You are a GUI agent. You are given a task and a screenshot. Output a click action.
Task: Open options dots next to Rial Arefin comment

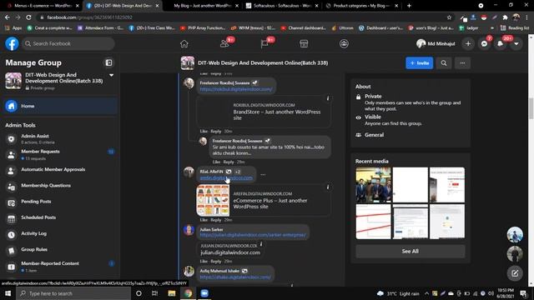coord(263,174)
